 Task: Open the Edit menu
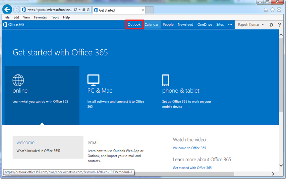click(16, 17)
